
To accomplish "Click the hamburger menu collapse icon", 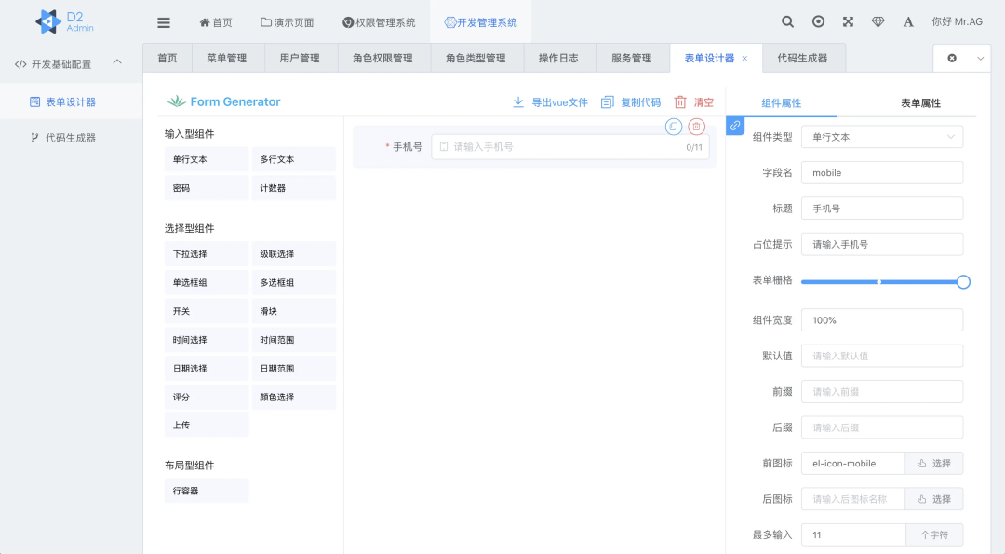I will pyautogui.click(x=164, y=22).
